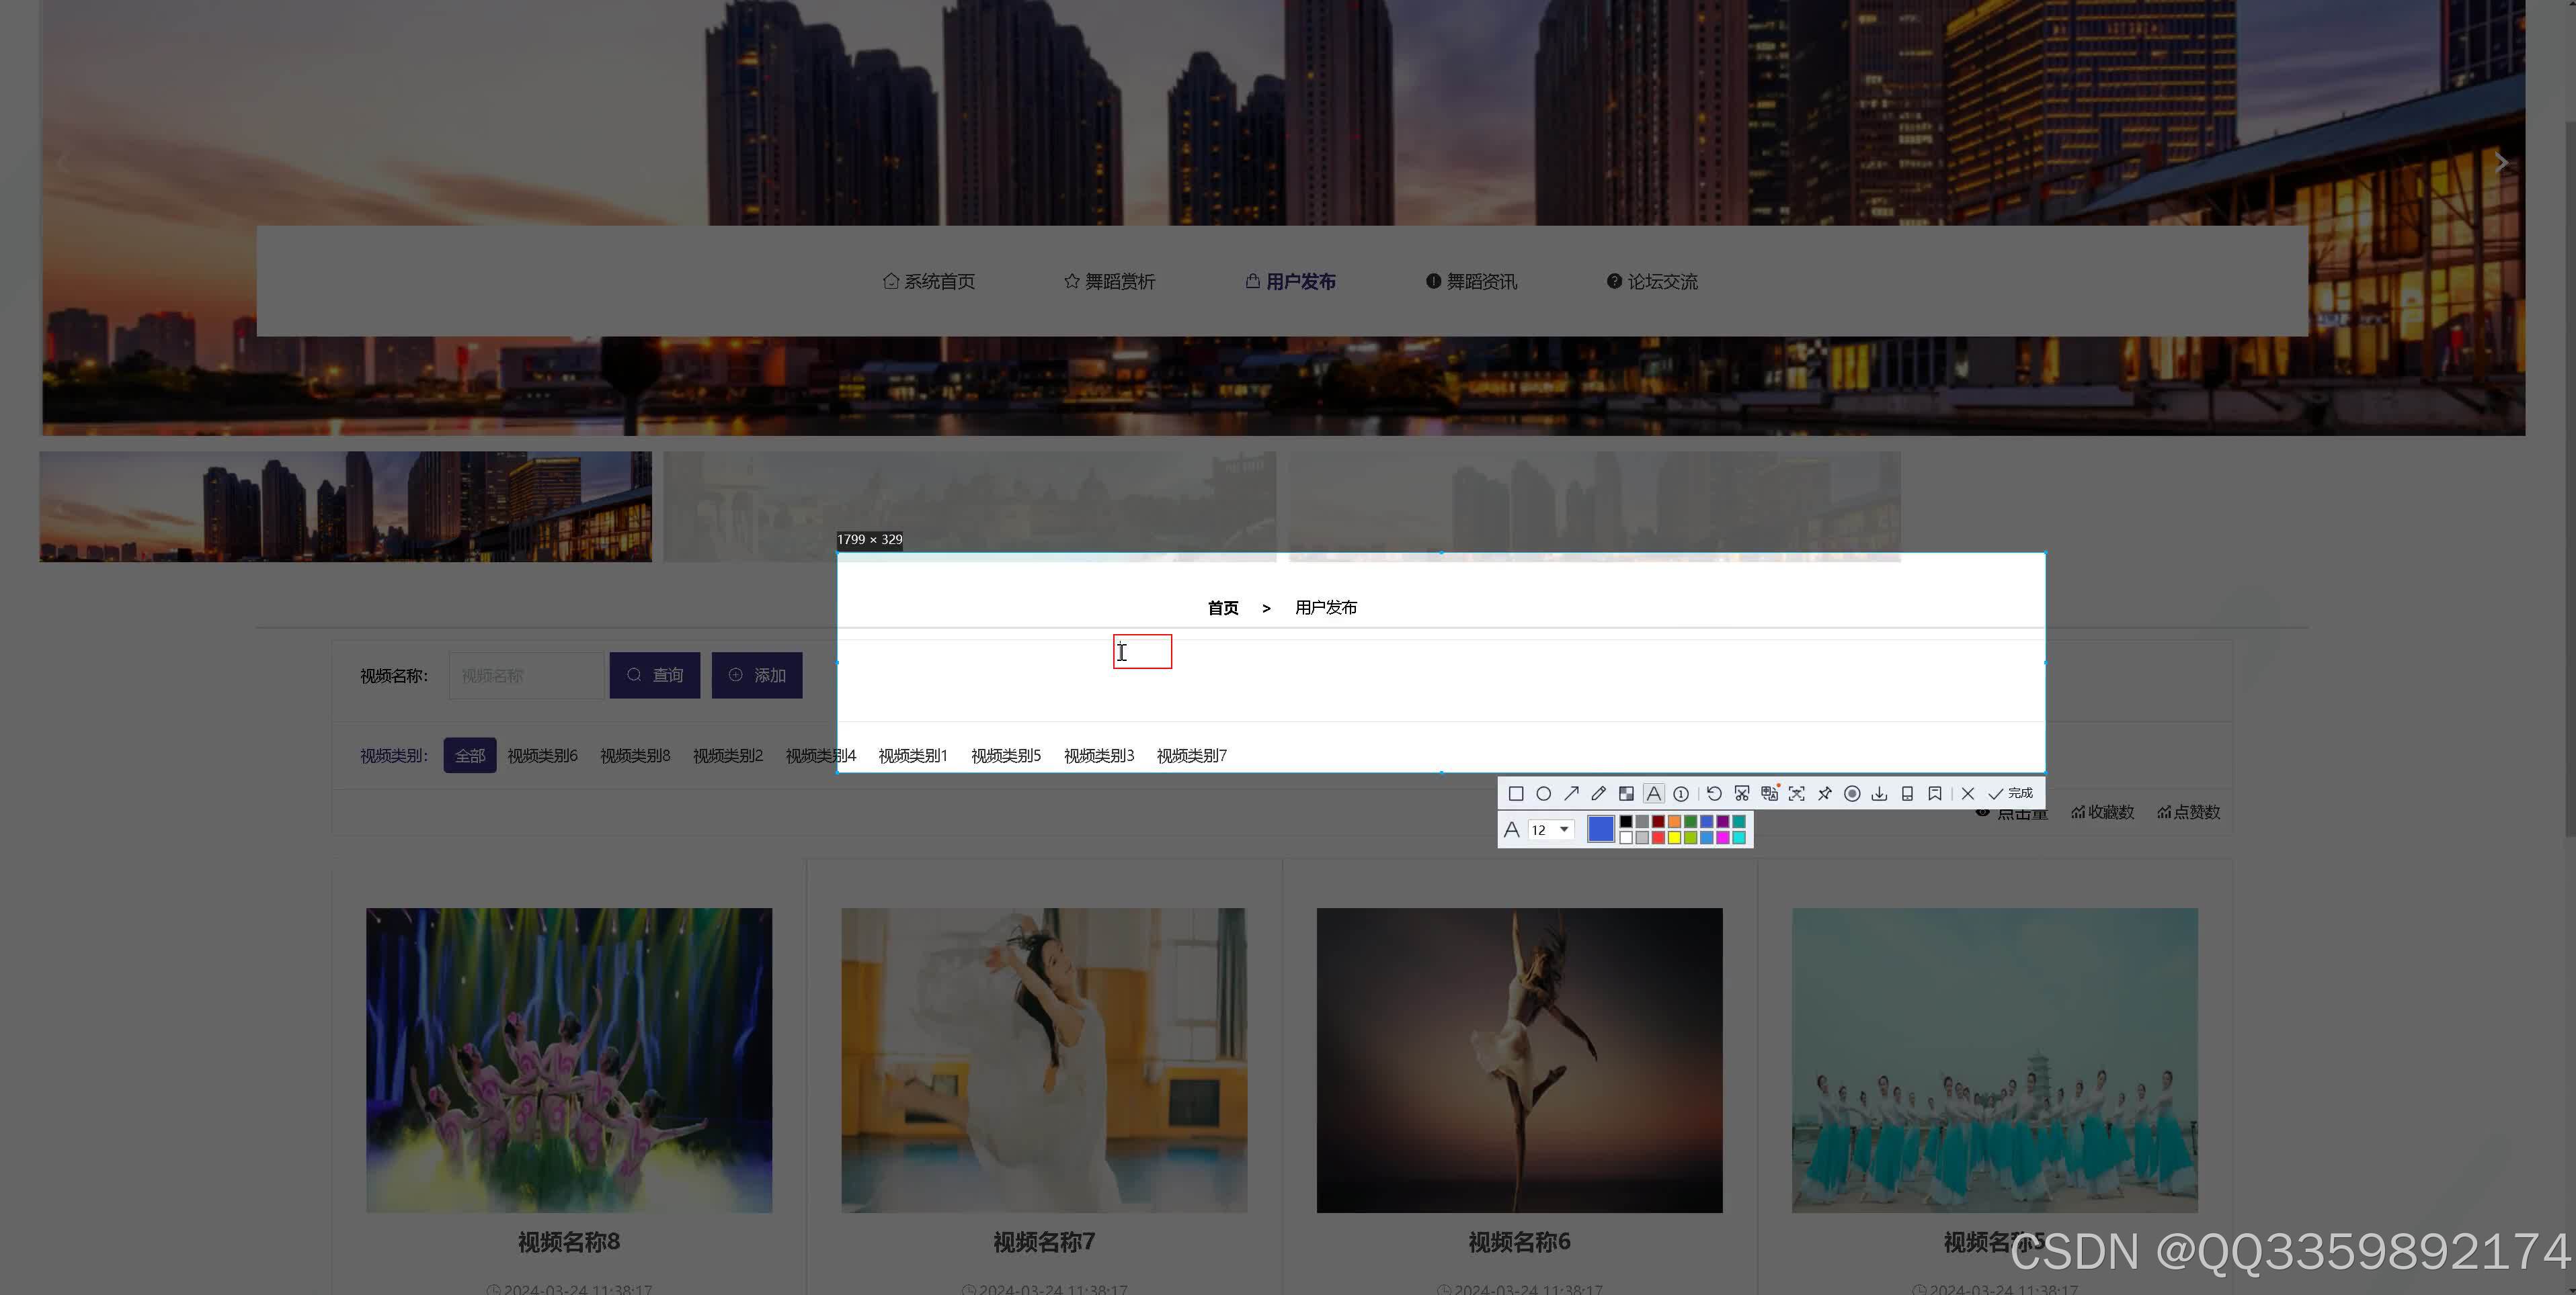Click the 首页 breadcrumb link
Image resolution: width=2576 pixels, height=1295 pixels.
(1222, 607)
